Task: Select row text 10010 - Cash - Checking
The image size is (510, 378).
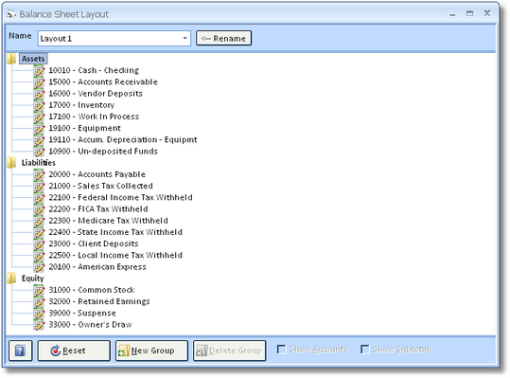Action: [94, 70]
